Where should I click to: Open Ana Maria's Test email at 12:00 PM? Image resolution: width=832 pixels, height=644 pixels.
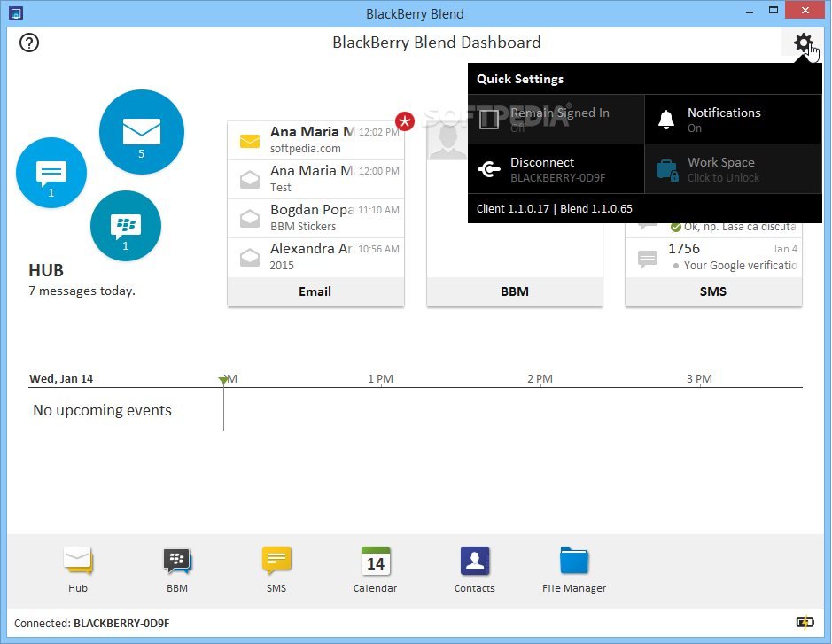(315, 179)
